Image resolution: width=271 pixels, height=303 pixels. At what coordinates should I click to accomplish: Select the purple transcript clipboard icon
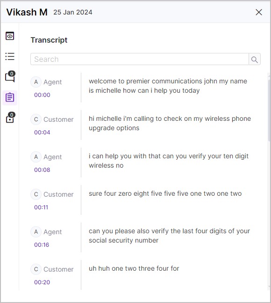tap(10, 97)
